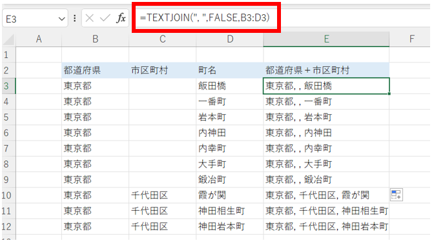The width and height of the screenshot is (434, 243).
Task: Select row 11 header
Action: pyautogui.click(x=8, y=211)
